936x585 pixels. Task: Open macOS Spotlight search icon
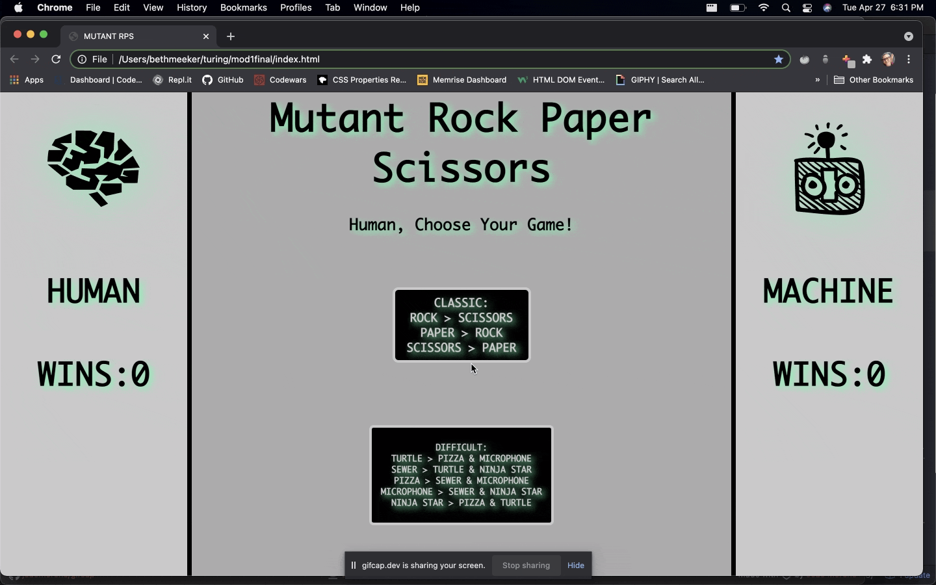(x=786, y=8)
